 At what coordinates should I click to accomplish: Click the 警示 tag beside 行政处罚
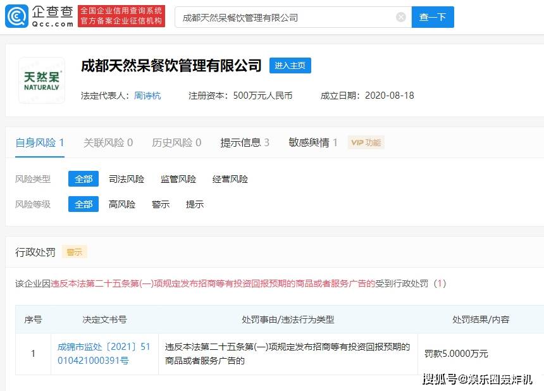pyautogui.click(x=75, y=252)
